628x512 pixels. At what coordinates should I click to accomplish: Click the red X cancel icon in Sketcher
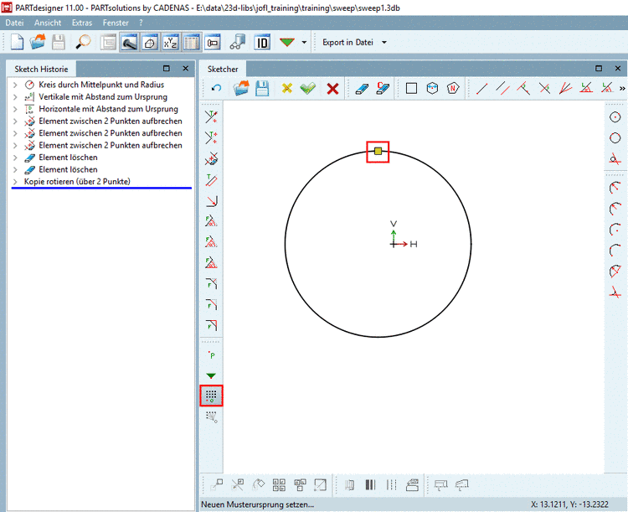click(332, 89)
